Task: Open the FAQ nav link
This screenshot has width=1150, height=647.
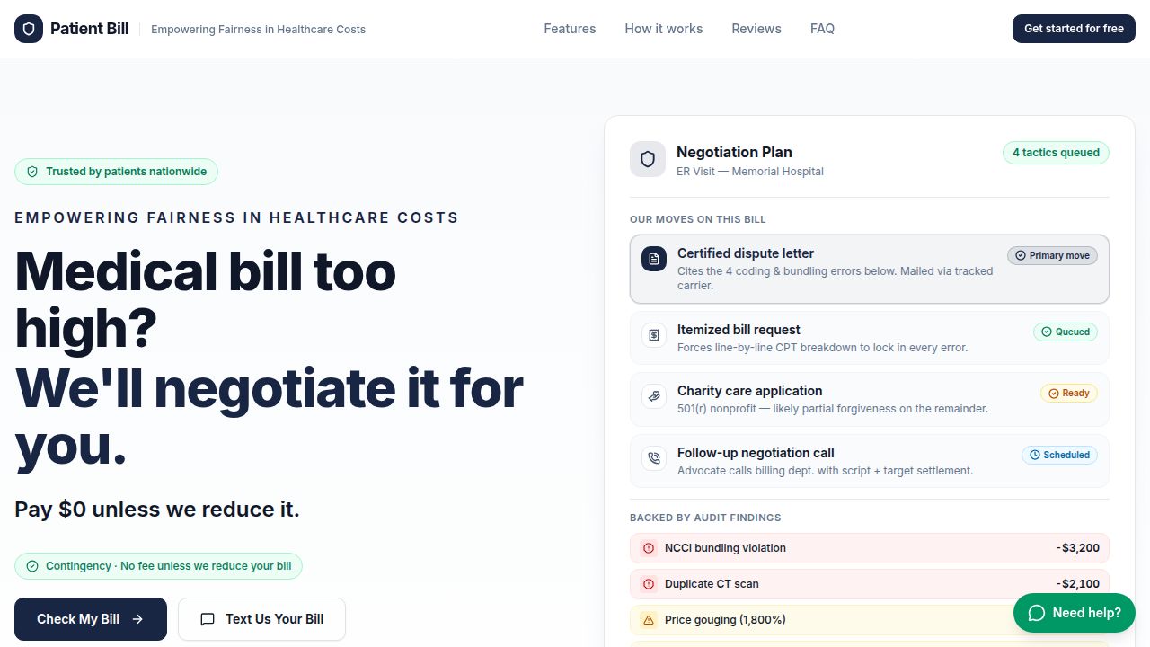Action: pos(822,29)
